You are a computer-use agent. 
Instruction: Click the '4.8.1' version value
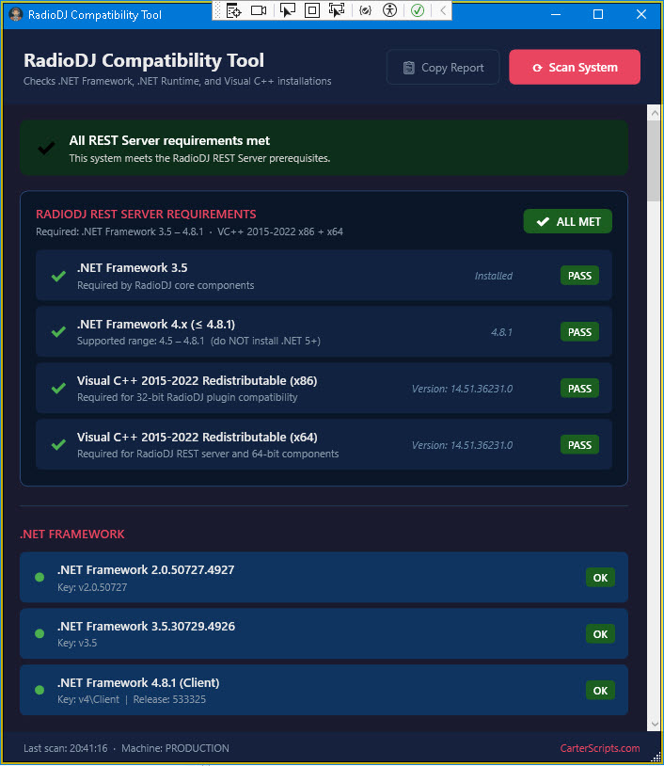(501, 332)
